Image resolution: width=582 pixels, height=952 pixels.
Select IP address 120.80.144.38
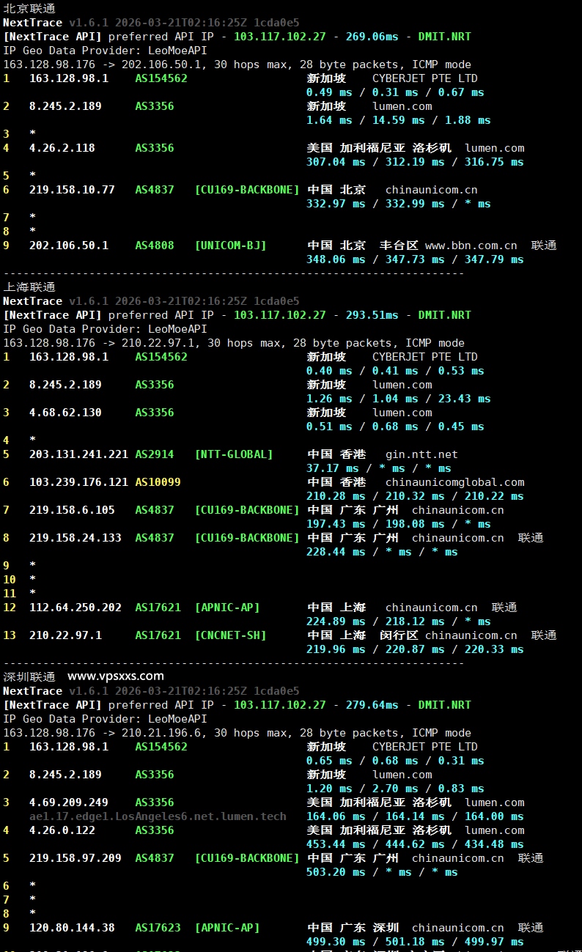(72, 928)
